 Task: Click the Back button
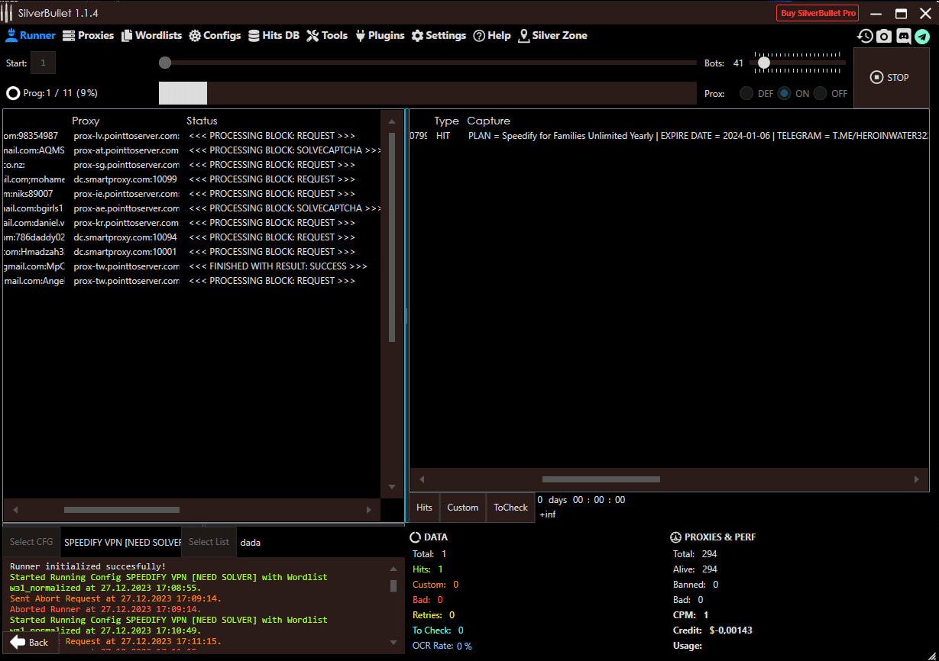[30, 642]
